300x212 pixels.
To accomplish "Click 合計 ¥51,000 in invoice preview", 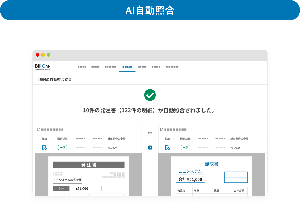I will (x=190, y=179).
